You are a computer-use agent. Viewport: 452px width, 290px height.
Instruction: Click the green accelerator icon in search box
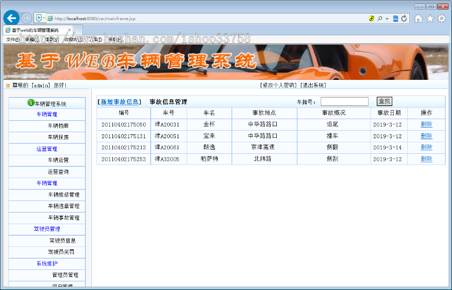pos(372,18)
